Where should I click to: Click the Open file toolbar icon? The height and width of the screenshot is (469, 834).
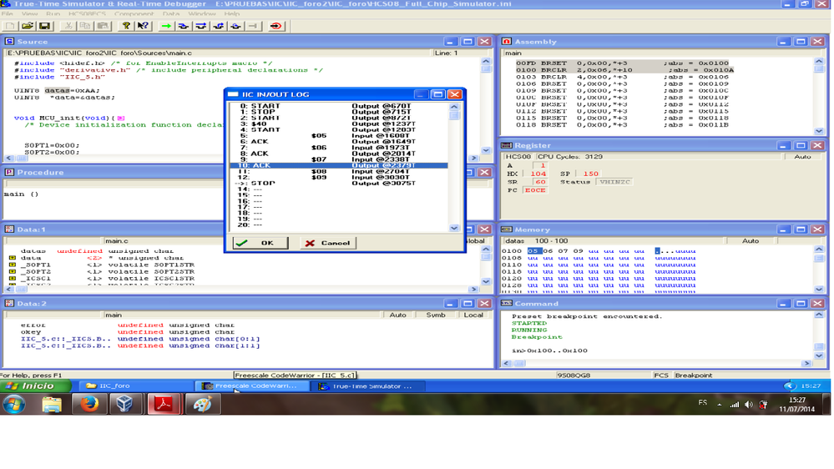point(27,26)
